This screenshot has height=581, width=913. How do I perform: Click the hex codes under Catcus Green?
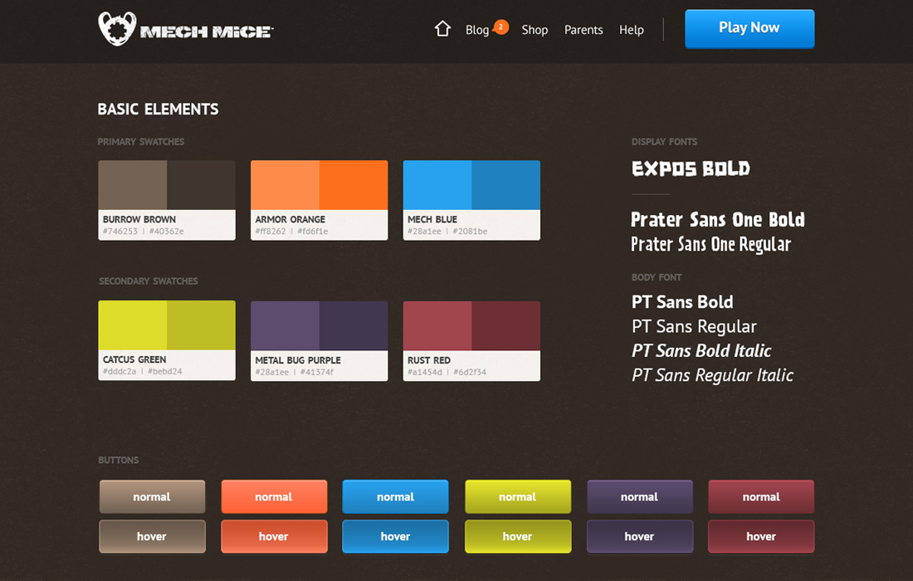pos(143,371)
